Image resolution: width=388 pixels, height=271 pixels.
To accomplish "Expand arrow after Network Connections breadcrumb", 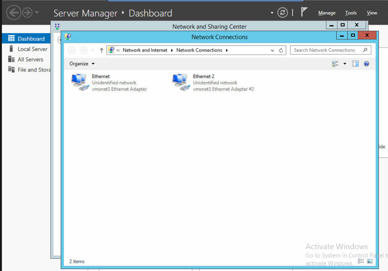I will (227, 50).
